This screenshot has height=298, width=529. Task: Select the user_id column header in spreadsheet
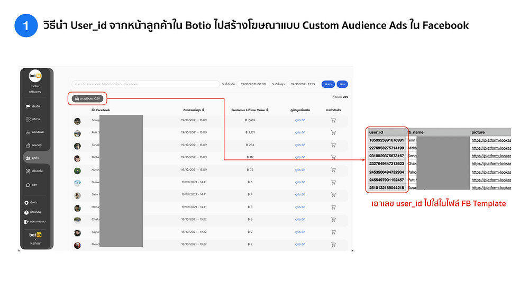click(x=387, y=132)
